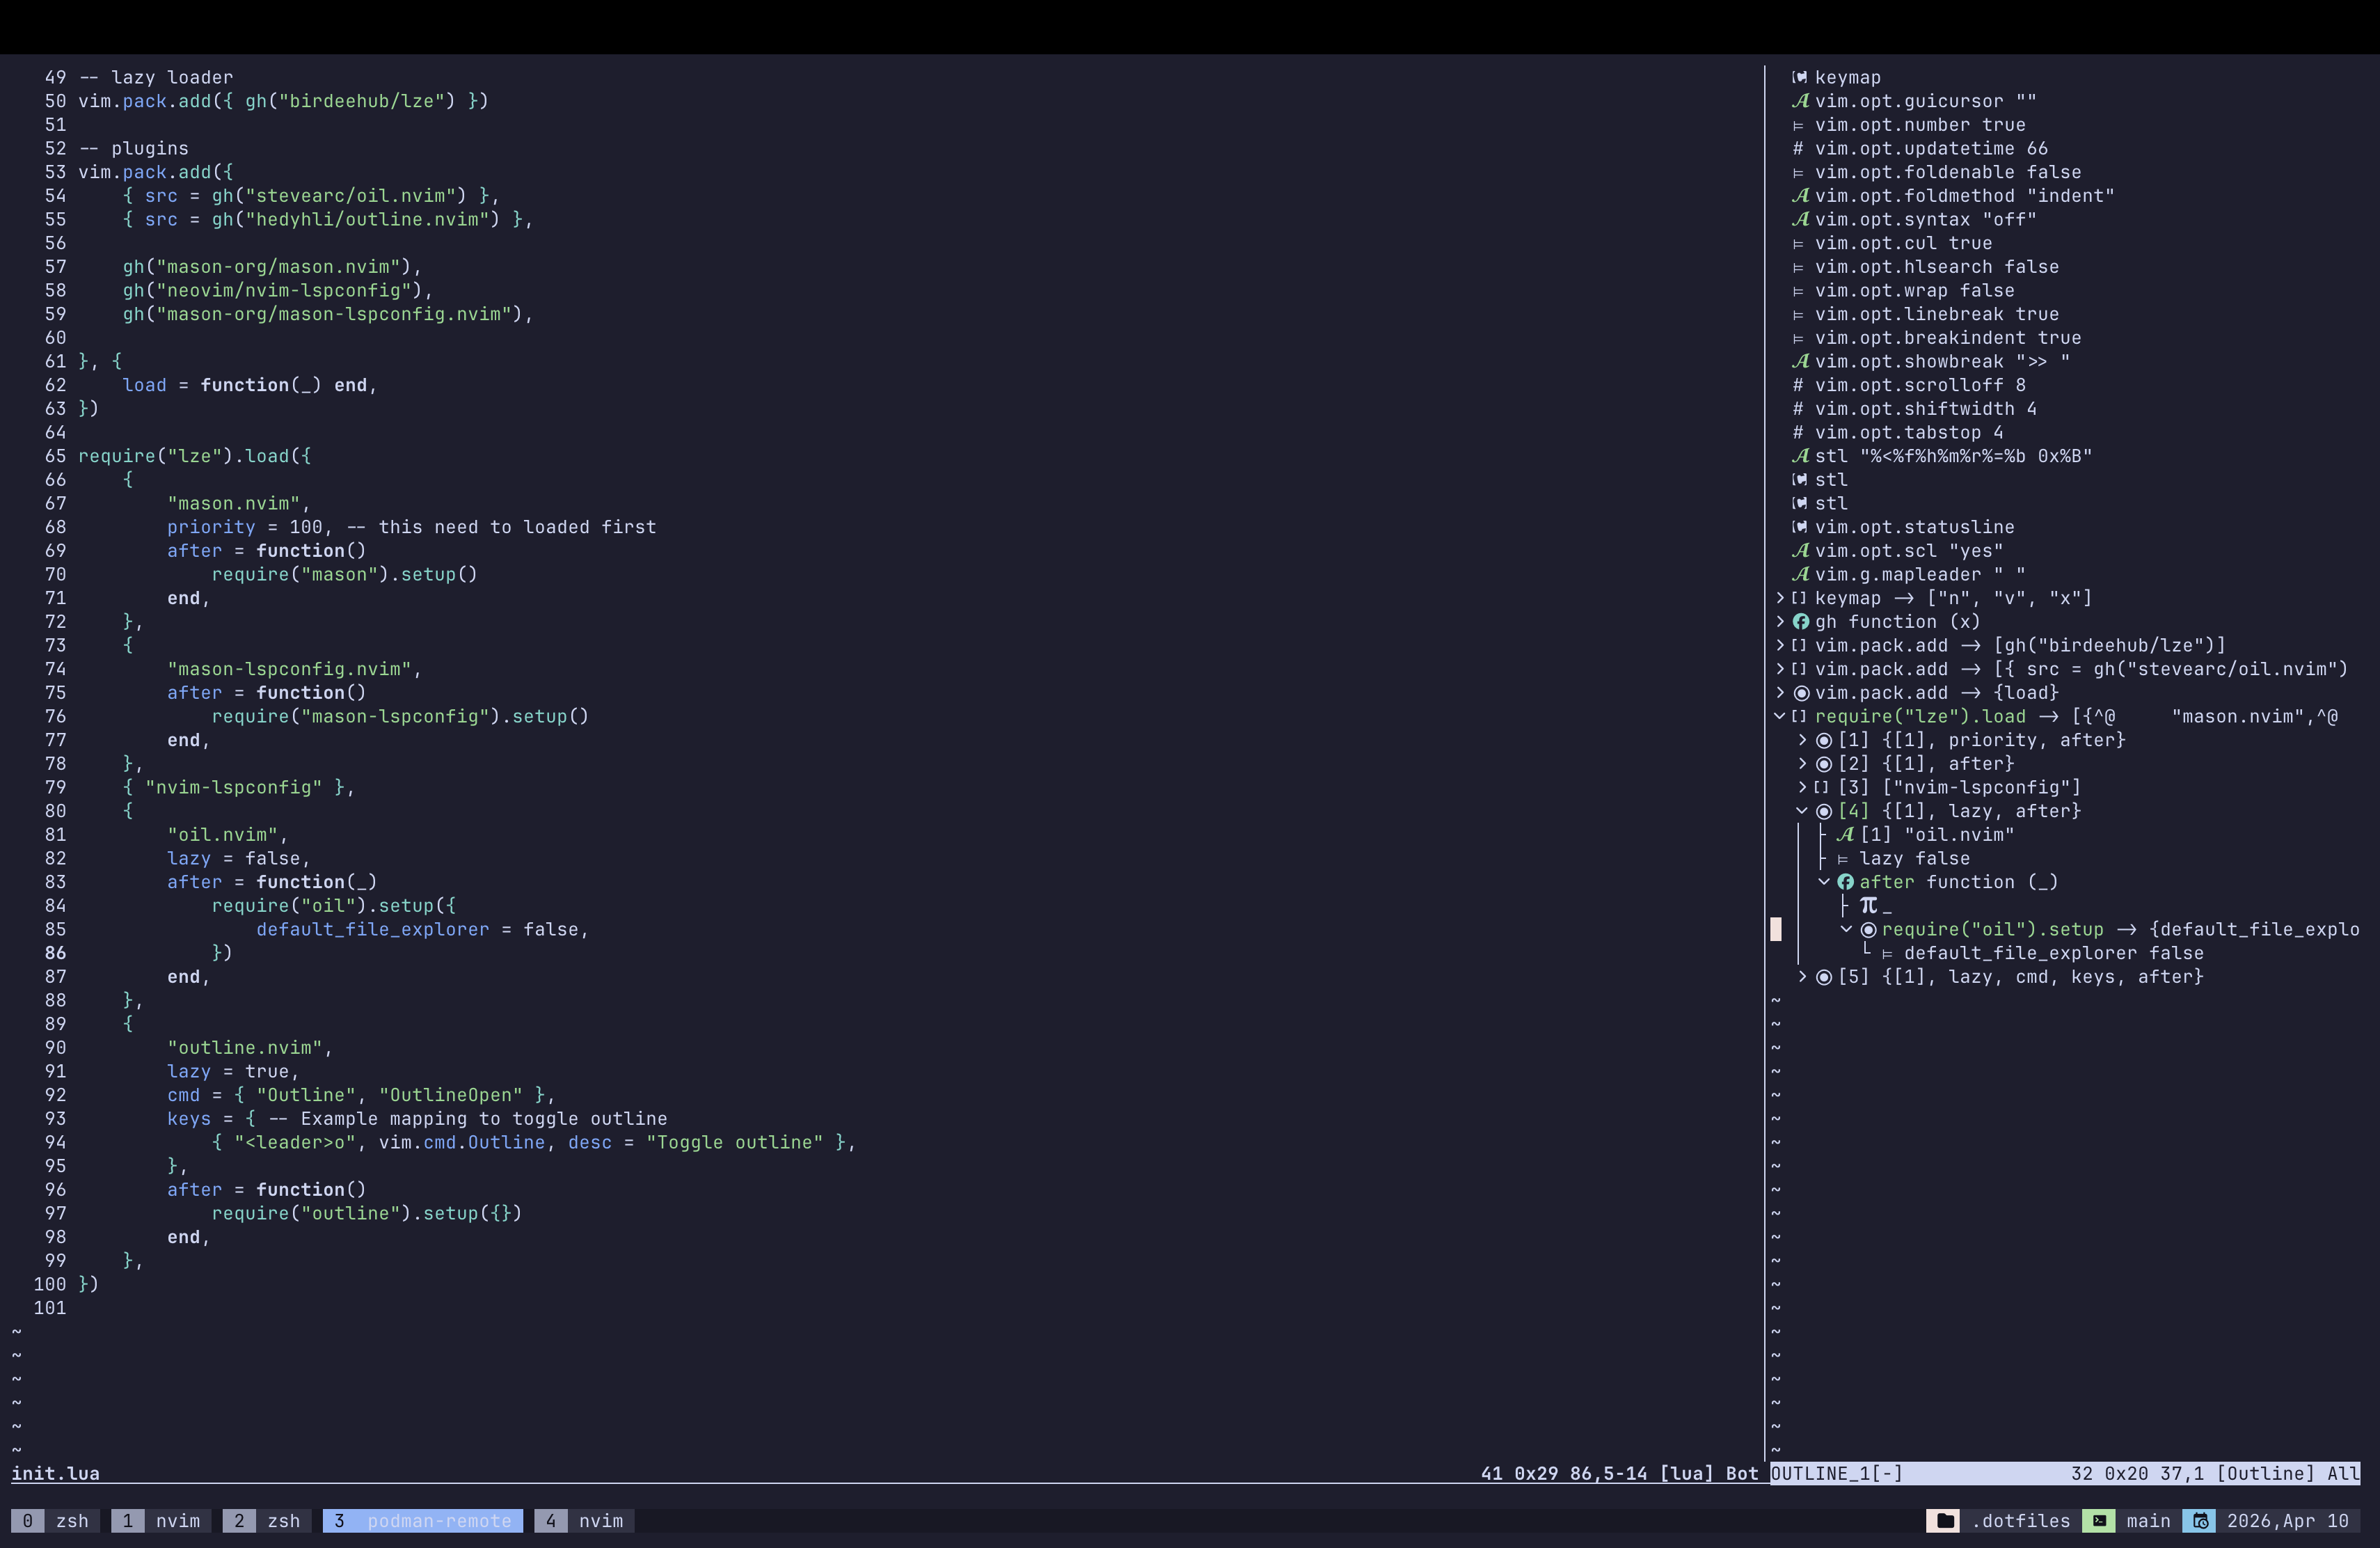This screenshot has width=2380, height=1548.
Task: Select the boolean 'lazy false' outline entry
Action: (x=1914, y=859)
